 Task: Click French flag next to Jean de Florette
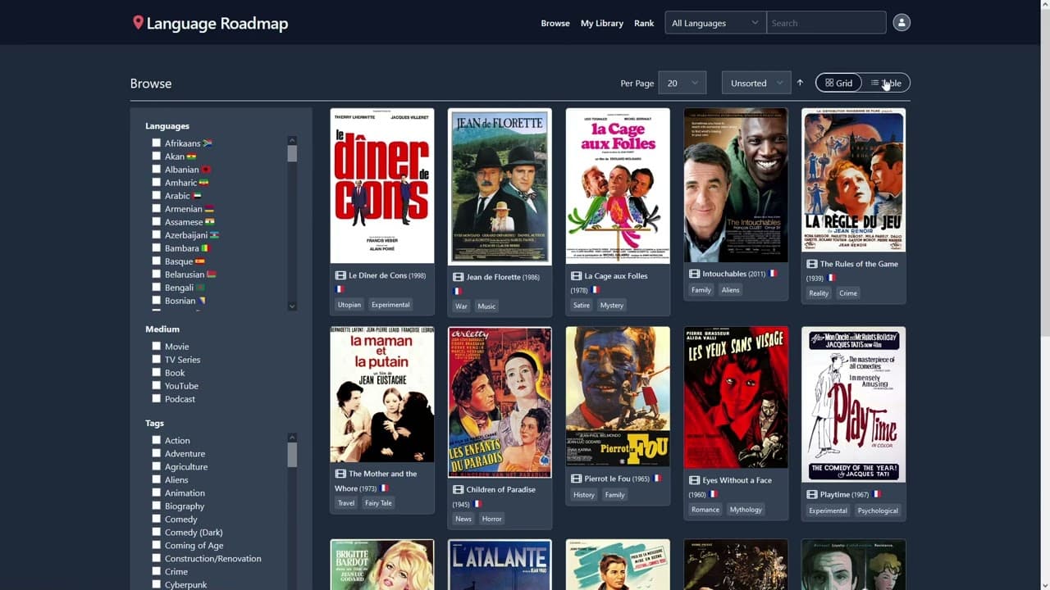458,291
